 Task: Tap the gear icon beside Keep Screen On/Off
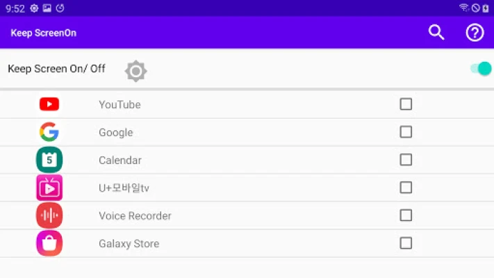[135, 71]
